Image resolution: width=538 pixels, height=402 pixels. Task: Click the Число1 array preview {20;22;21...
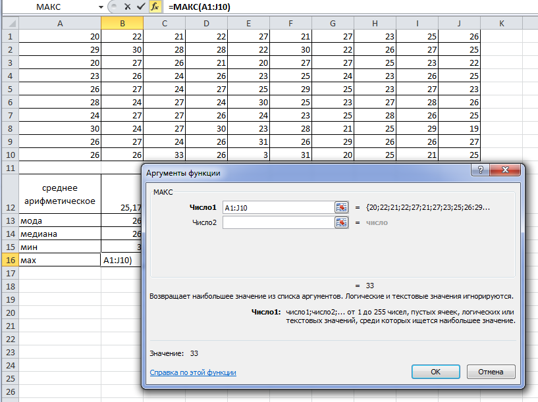tap(428, 207)
